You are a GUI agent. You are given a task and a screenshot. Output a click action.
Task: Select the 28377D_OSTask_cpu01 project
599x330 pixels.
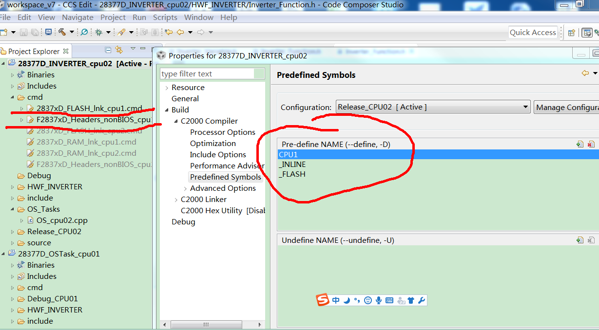coord(58,254)
